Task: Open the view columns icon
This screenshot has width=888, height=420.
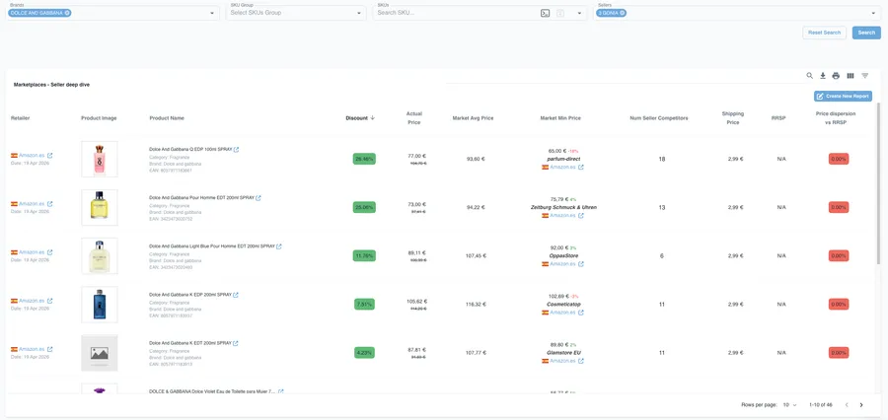Action: pos(851,75)
